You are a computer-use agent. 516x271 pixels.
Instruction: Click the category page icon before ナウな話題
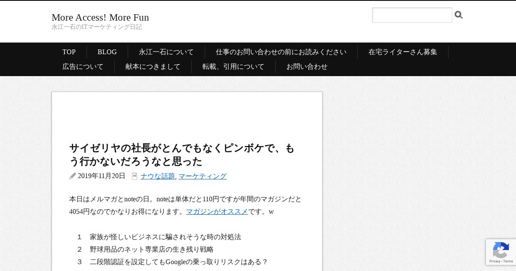[x=135, y=176]
